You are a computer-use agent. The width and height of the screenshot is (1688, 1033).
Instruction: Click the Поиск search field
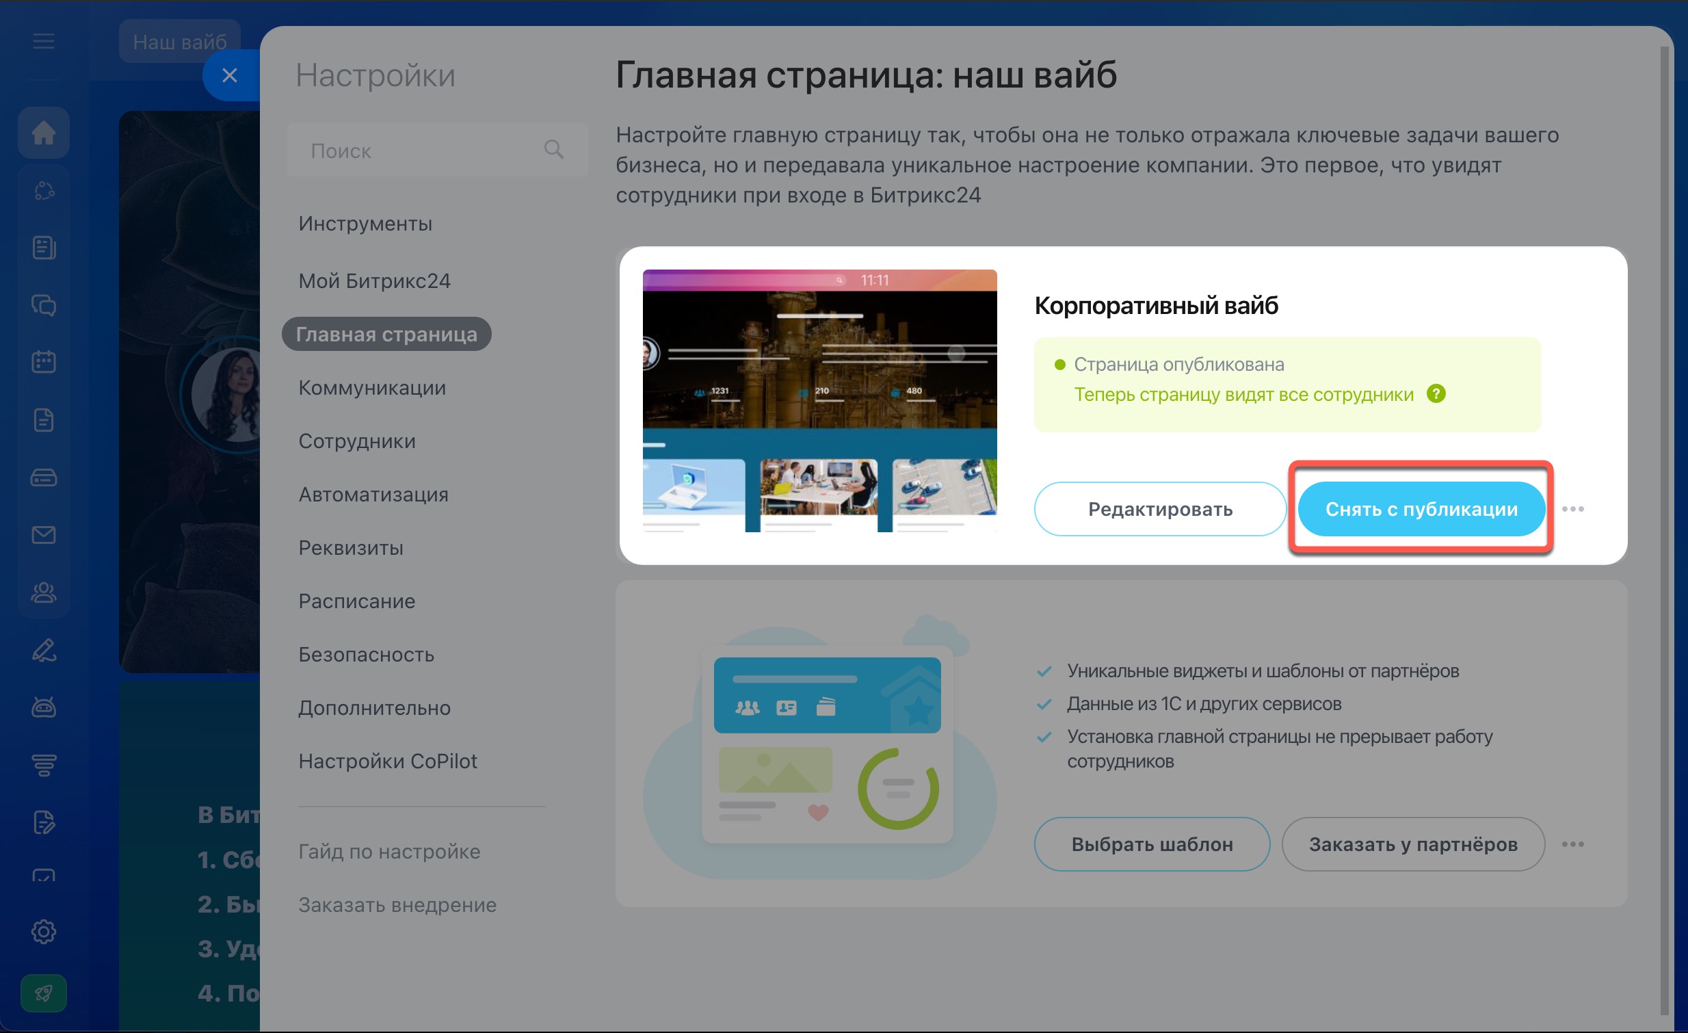[x=437, y=150]
